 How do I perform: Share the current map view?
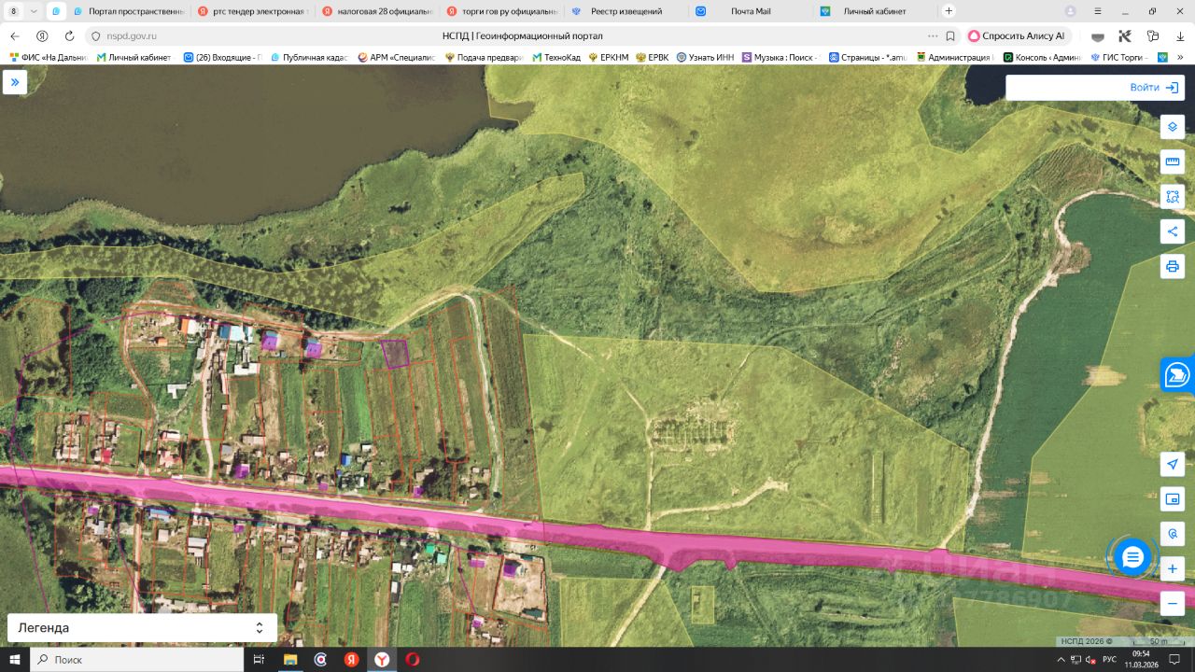tap(1173, 231)
